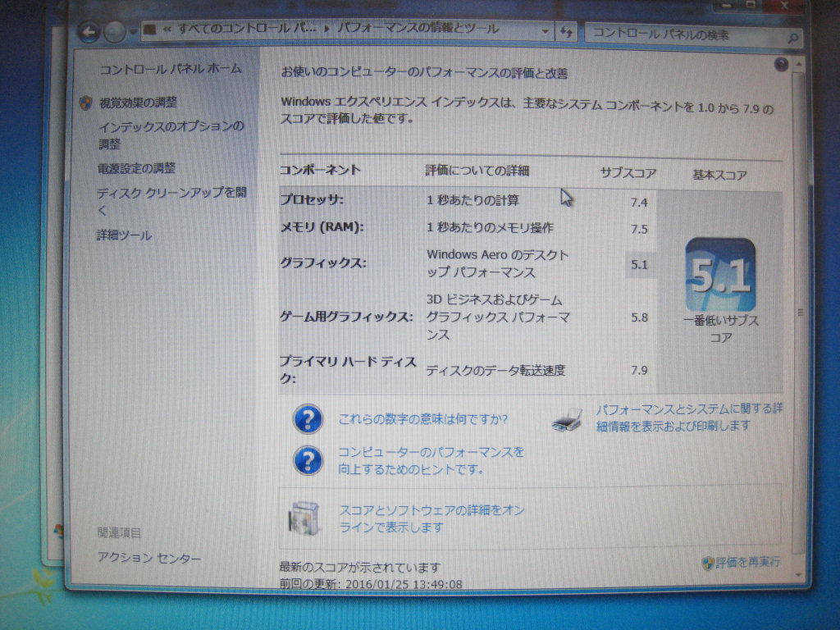Select the パフォーマンスの情報とツール breadcrumb
The width and height of the screenshot is (840, 630).
point(418,29)
